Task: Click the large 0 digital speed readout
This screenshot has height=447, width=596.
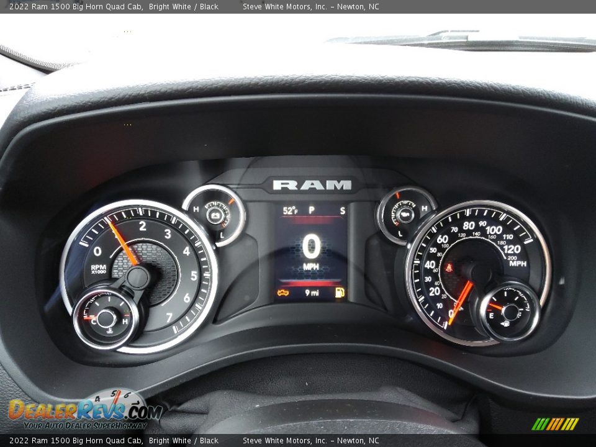Action: [312, 246]
